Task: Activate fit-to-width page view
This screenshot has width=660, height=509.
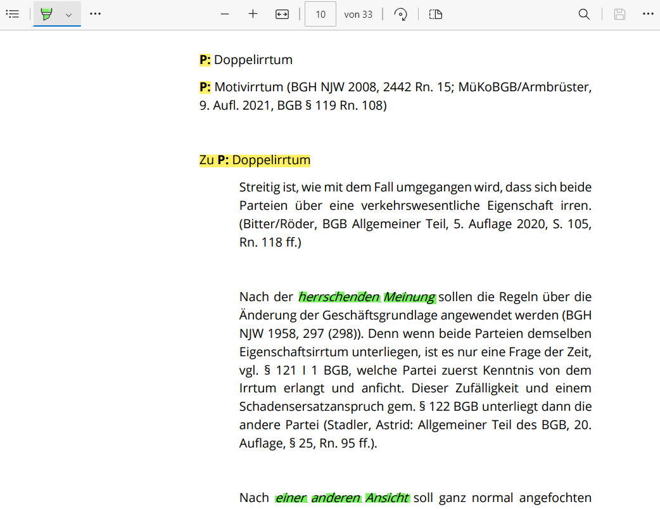Action: click(x=282, y=14)
